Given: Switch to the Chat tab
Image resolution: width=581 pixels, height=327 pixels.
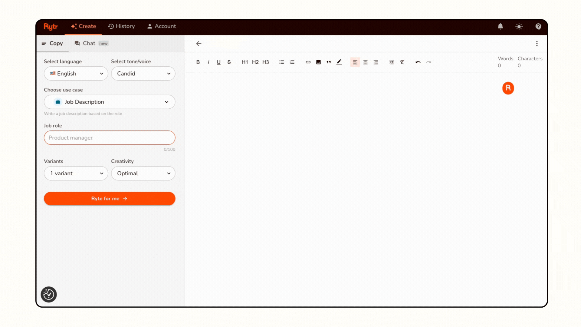Looking at the screenshot, I should [89, 43].
